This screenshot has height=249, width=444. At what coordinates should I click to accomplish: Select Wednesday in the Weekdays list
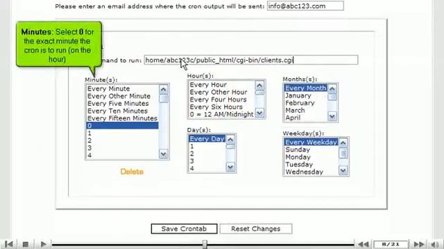[311, 172]
